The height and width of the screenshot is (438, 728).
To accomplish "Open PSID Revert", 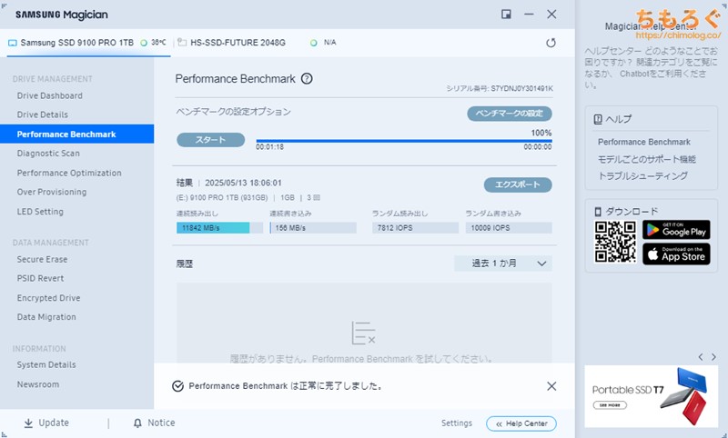I will 40,279.
